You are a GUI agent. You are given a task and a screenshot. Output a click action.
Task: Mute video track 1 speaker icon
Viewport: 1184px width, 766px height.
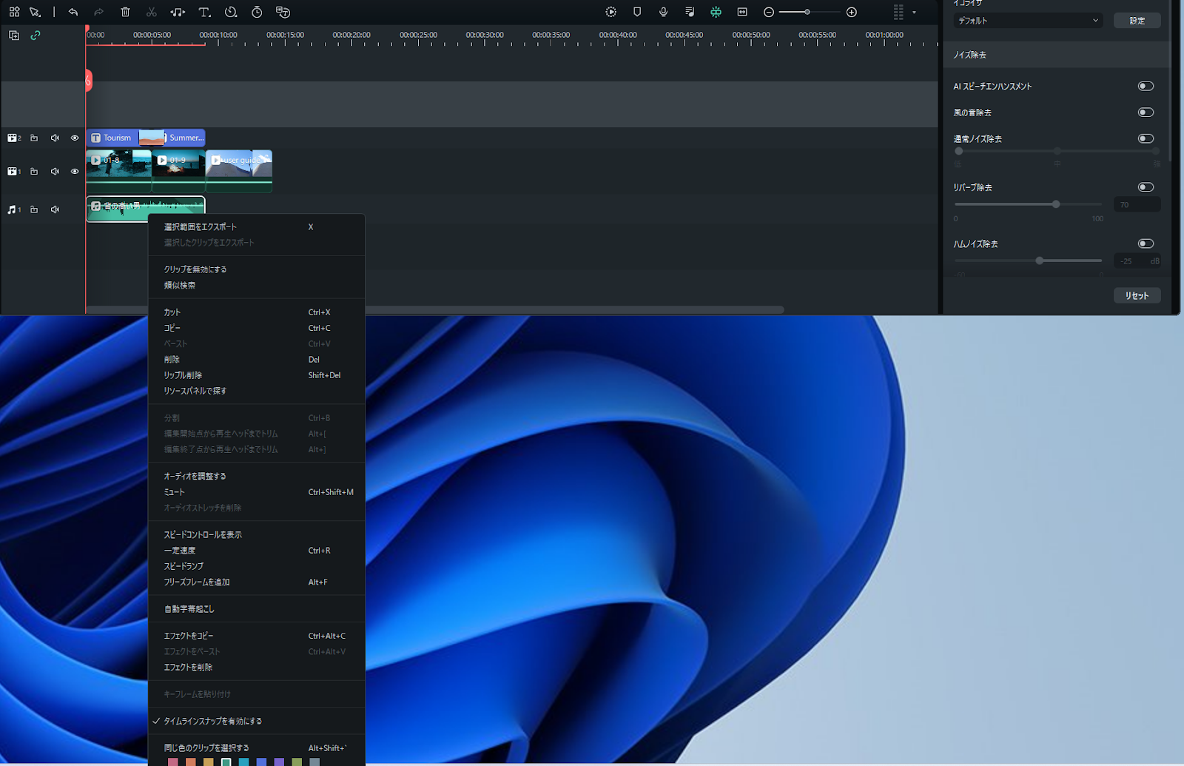[x=55, y=171]
